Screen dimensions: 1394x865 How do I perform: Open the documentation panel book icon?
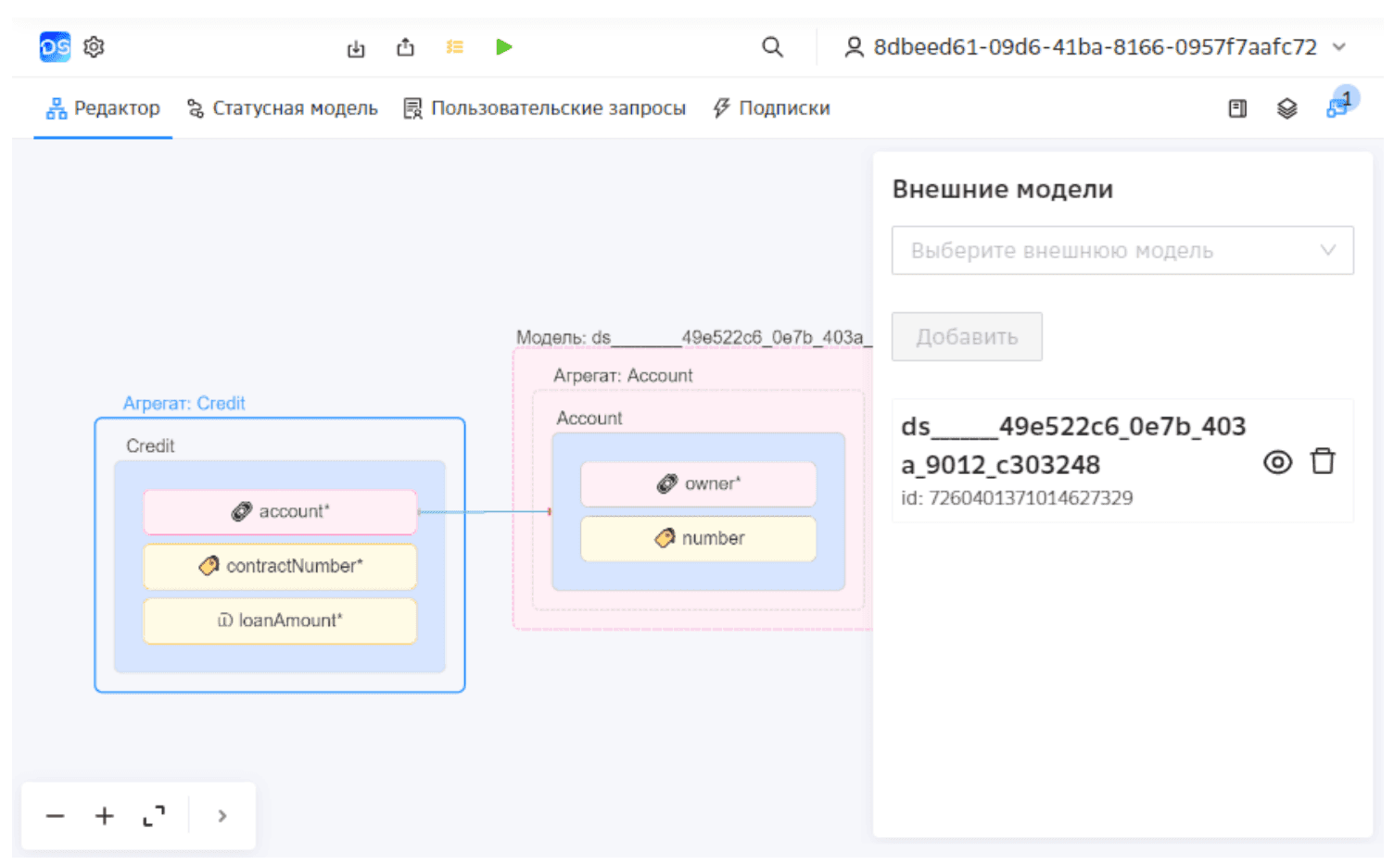point(1237,108)
